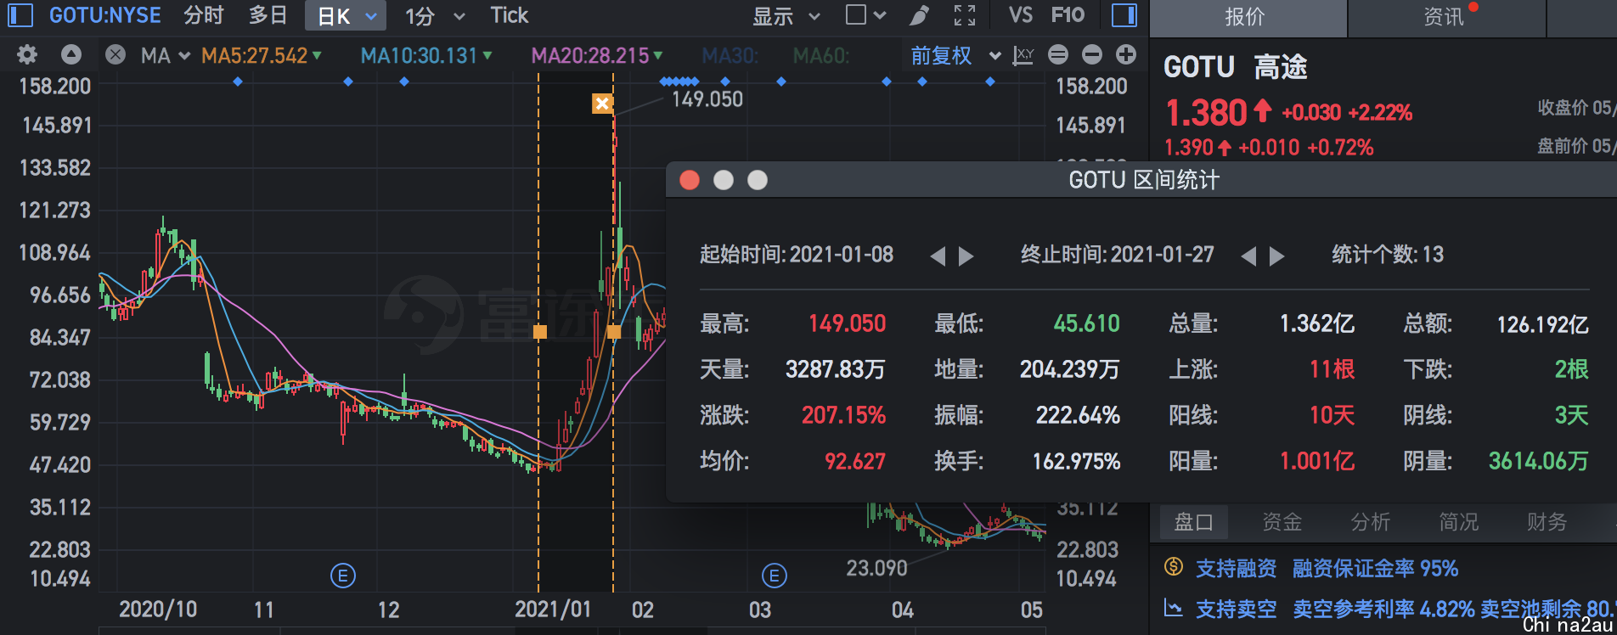Click the earnings E marker near March
This screenshot has width=1617, height=635.
(774, 576)
